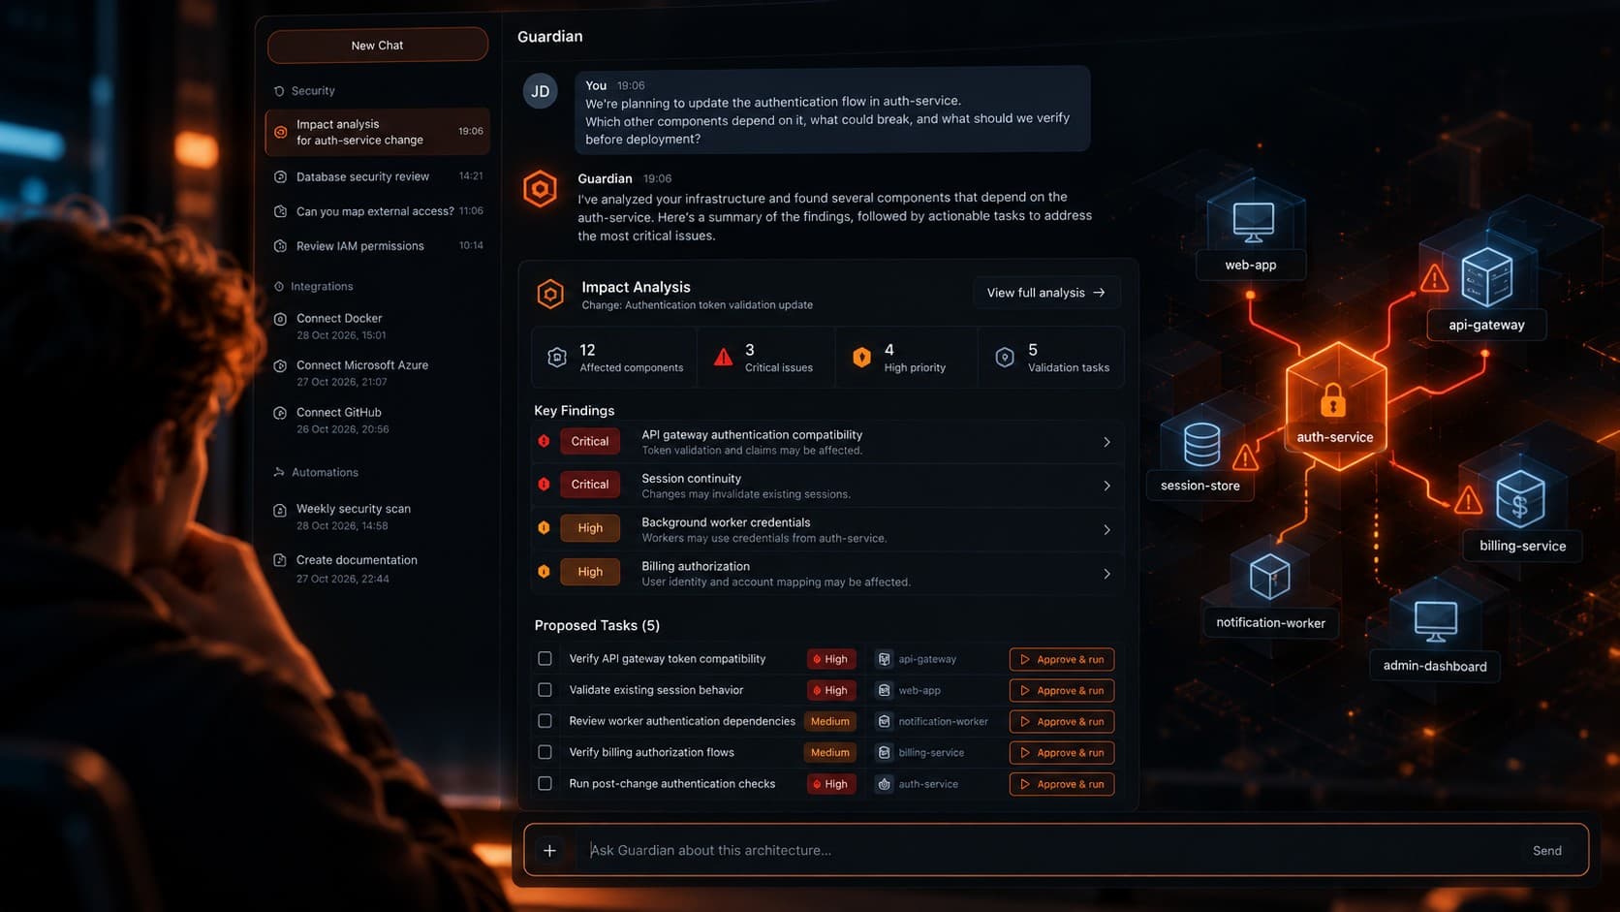Select the Connect Docker integration entry
The width and height of the screenshot is (1620, 912).
(377, 326)
